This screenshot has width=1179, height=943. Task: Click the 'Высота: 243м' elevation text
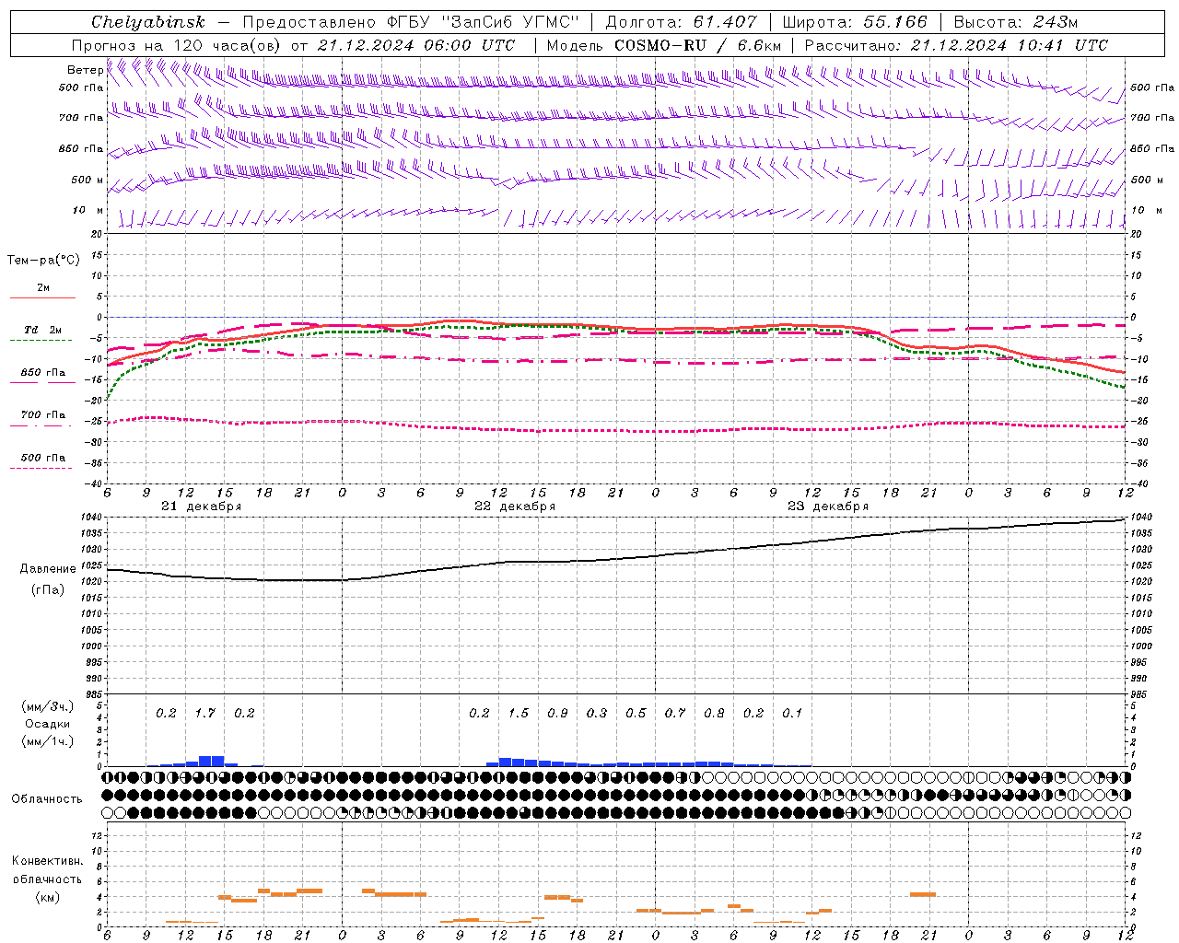(1016, 22)
